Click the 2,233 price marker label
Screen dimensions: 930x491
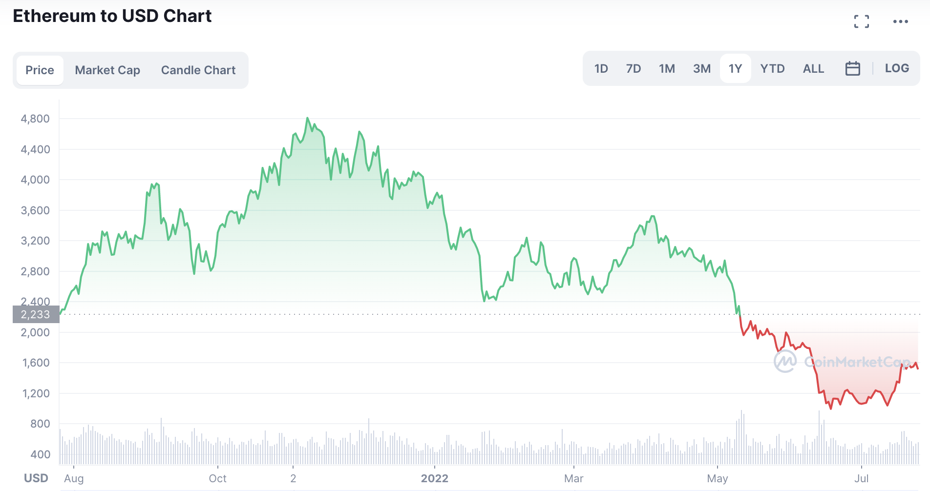pyautogui.click(x=36, y=314)
